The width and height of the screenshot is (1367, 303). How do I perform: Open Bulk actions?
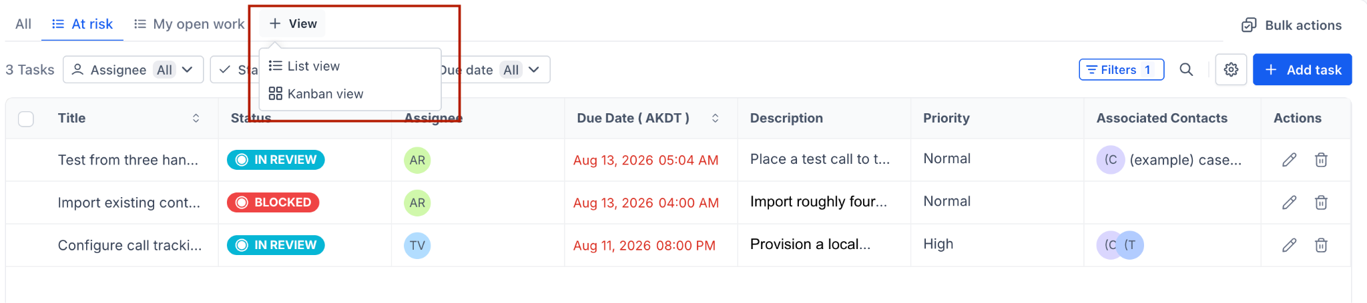coord(1292,25)
